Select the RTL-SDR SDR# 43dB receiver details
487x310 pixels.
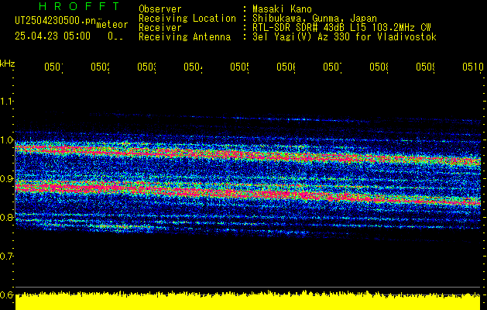point(341,28)
